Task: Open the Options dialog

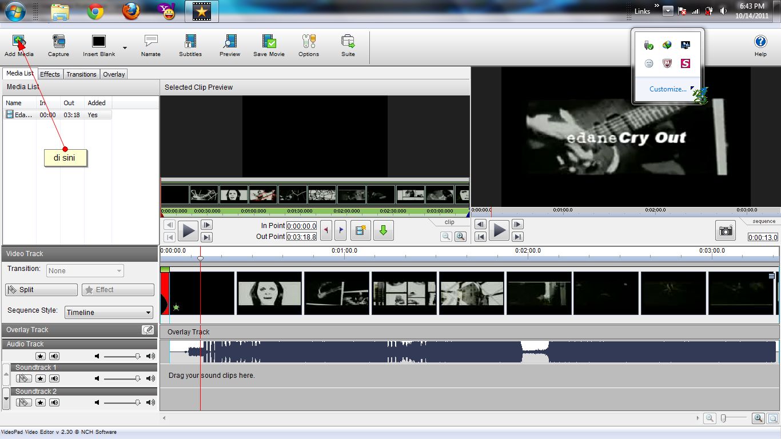Action: pos(309,46)
